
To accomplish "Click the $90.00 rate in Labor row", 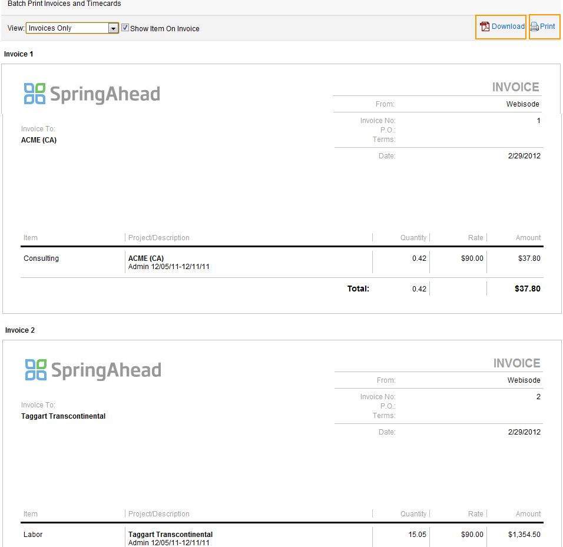I will click(472, 535).
